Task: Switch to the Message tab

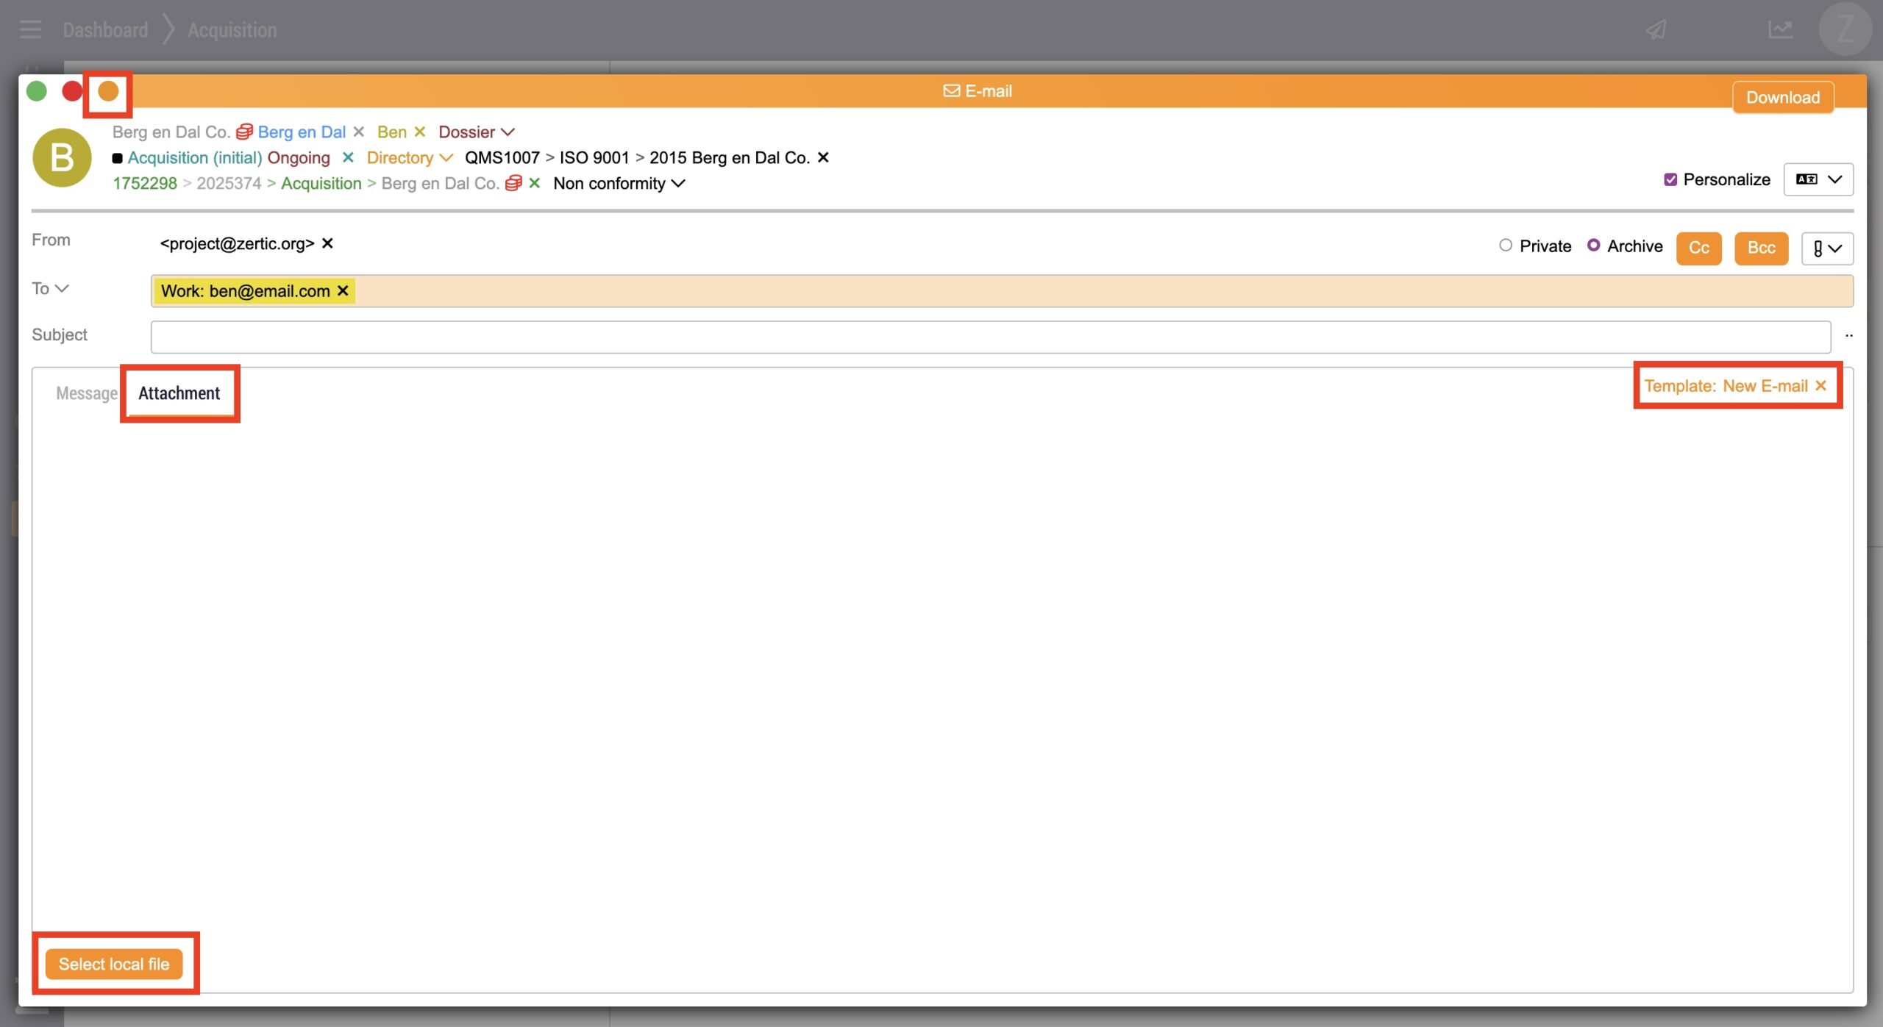Action: pyautogui.click(x=86, y=393)
